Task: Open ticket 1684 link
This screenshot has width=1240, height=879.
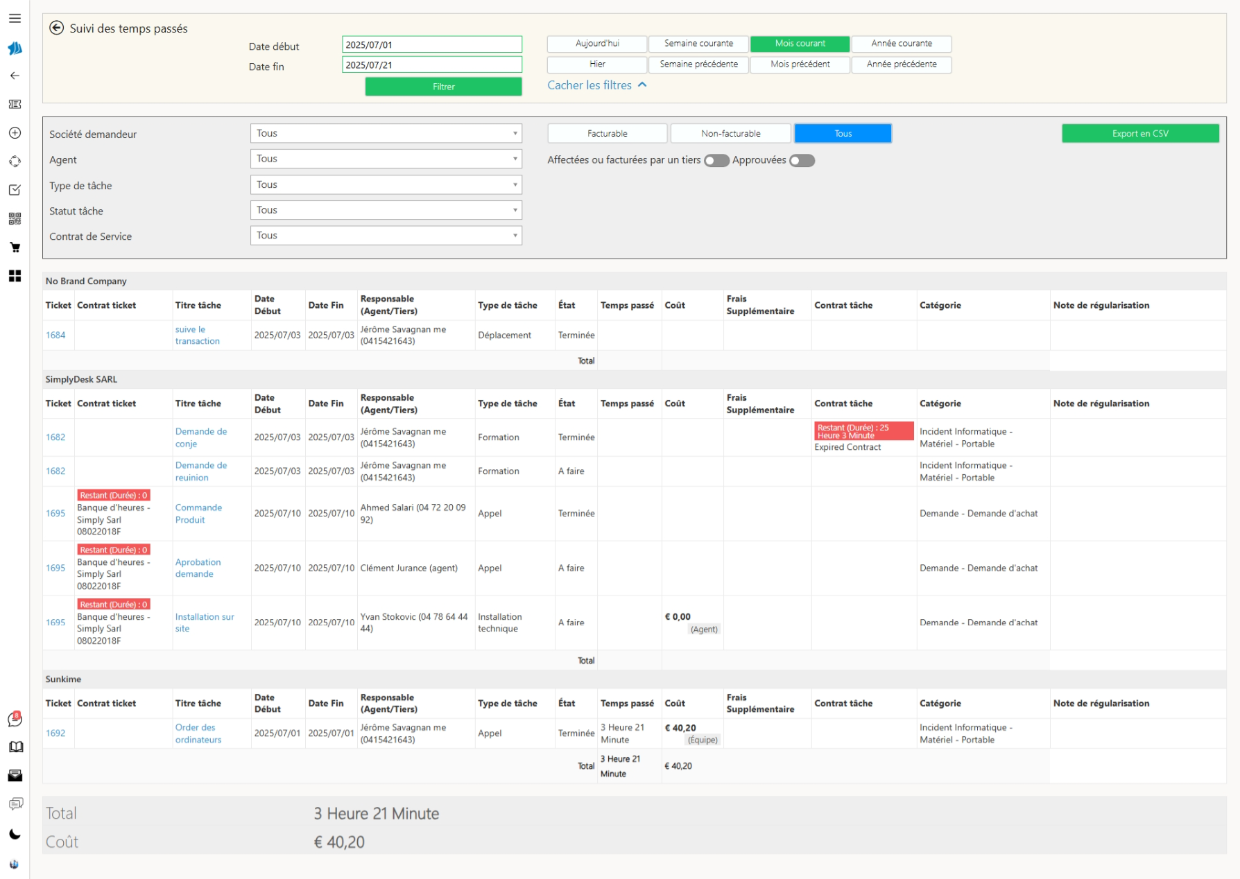Action: (55, 336)
